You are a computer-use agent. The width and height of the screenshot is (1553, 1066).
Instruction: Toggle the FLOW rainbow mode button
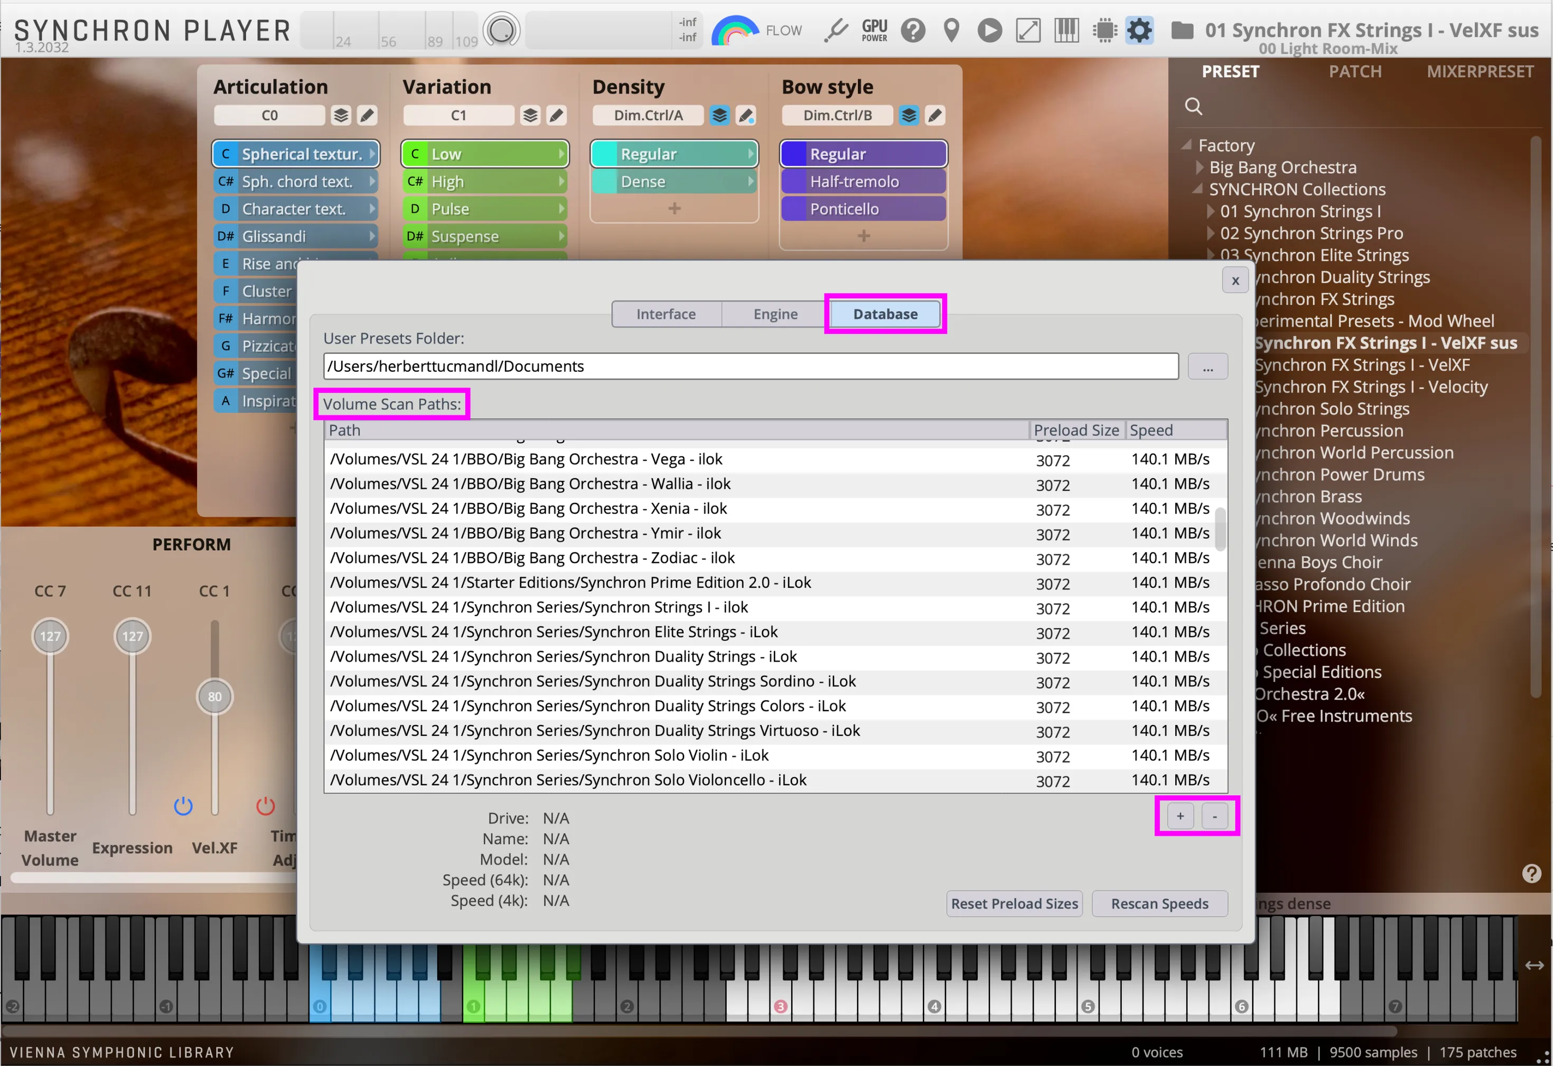[x=735, y=31]
